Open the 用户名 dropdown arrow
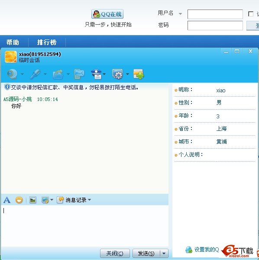This screenshot has height=260, width=259. (x=180, y=14)
